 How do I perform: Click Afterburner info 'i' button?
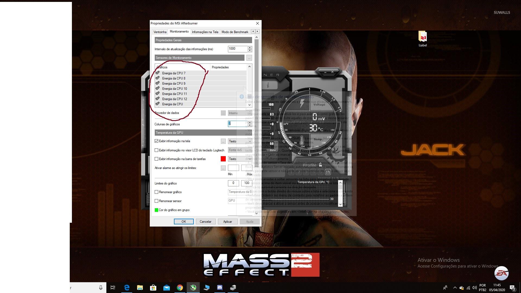[x=268, y=85]
